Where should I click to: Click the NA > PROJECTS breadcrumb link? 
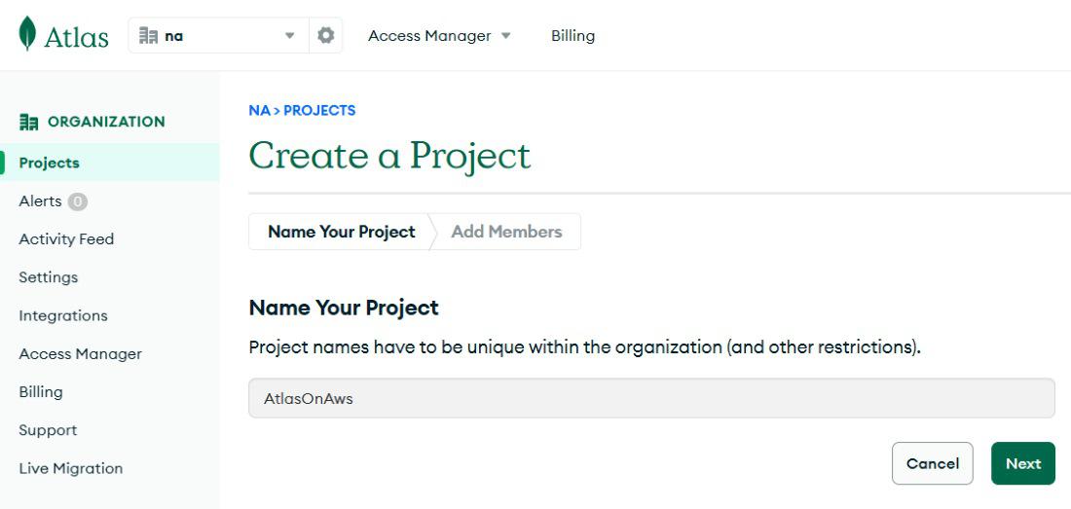tap(302, 110)
